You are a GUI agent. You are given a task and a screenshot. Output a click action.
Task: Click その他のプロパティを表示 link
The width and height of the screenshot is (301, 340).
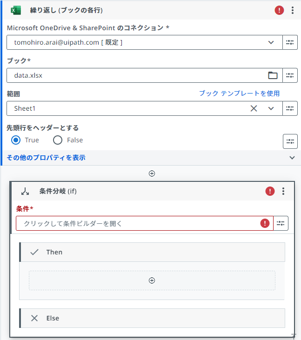46,158
